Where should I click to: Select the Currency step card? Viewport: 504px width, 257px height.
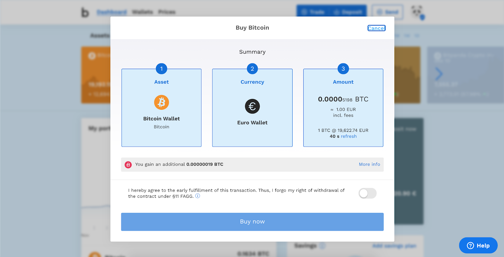pos(252,108)
